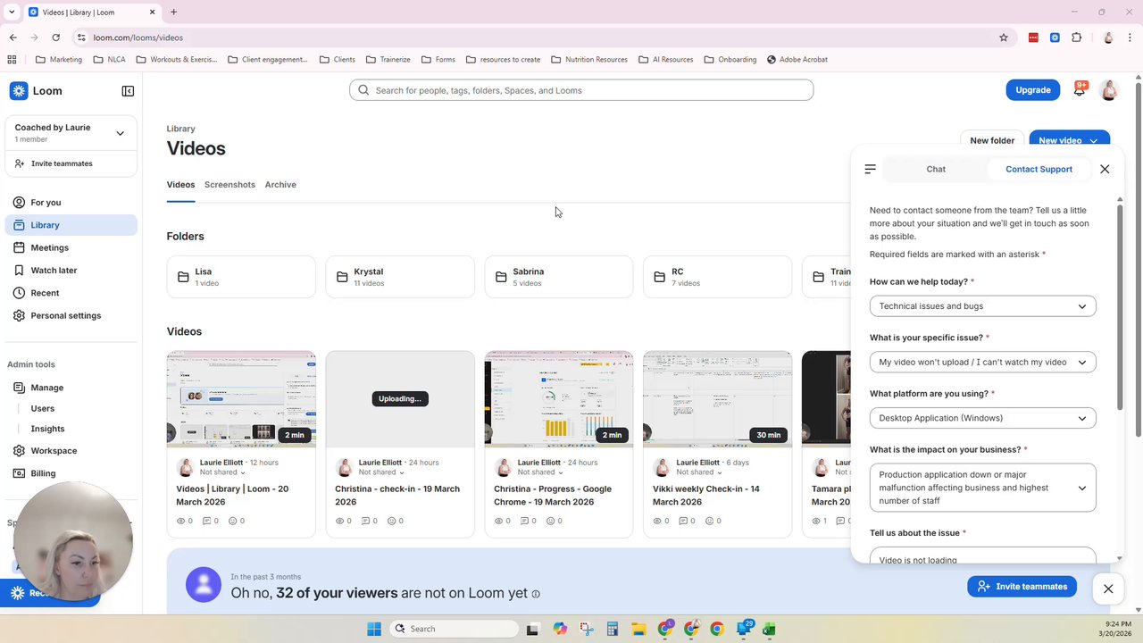Open the support panel menu icon
The width and height of the screenshot is (1143, 643).
coord(871,169)
